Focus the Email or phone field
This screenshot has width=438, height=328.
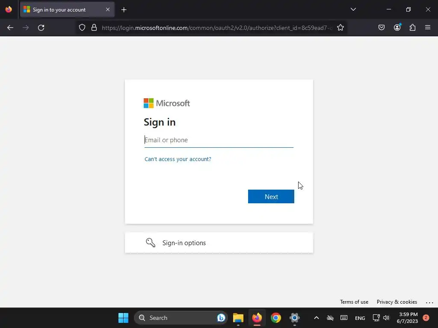pyautogui.click(x=219, y=140)
